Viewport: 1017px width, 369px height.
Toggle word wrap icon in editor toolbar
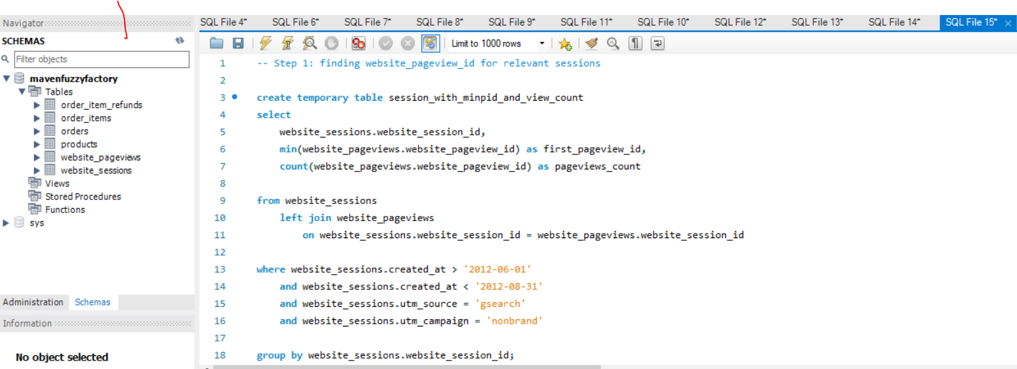[x=658, y=44]
